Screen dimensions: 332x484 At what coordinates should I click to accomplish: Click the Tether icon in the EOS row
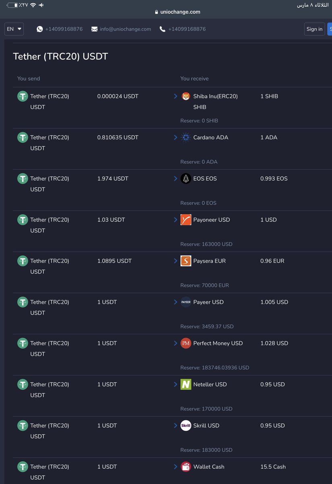coord(23,179)
